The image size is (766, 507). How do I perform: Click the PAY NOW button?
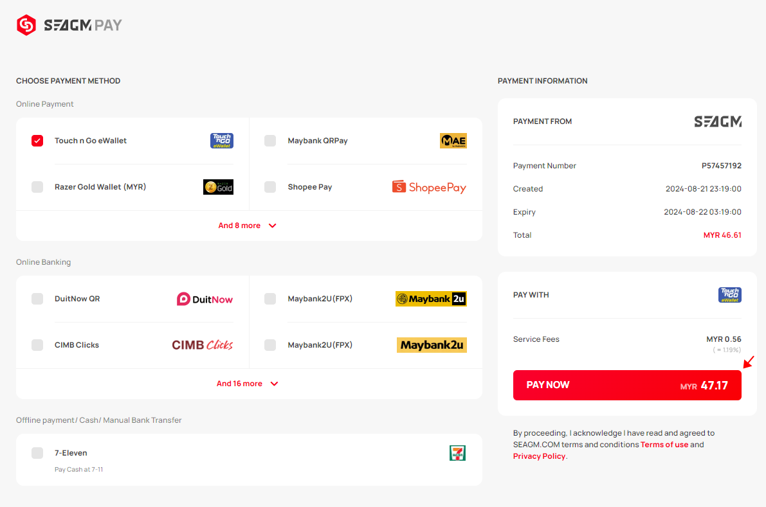click(627, 385)
